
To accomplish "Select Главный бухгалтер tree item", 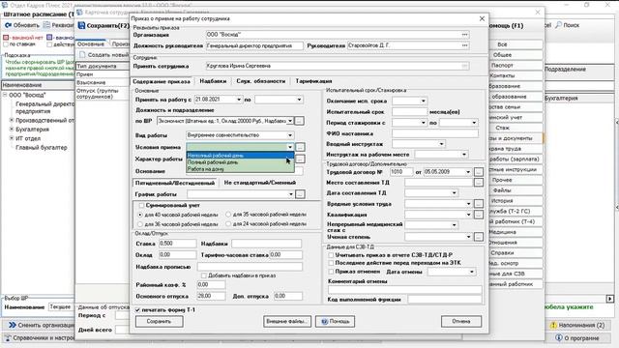I will click(x=42, y=148).
